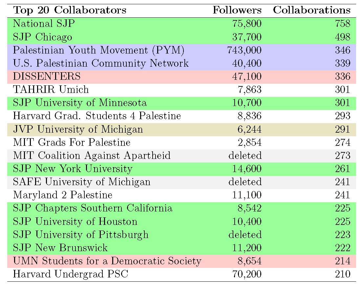Viewport: 361px width, 284px height.
Task: Click SJP University of Minnesota name
Action: (x=80, y=103)
